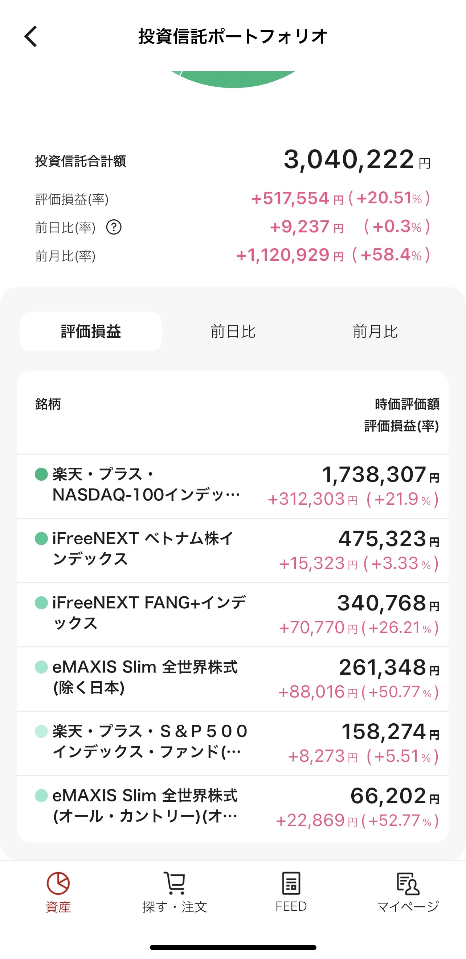
Task: Open eMAXIS Slim 全世界株式(除く日本) fund
Action: [144, 677]
